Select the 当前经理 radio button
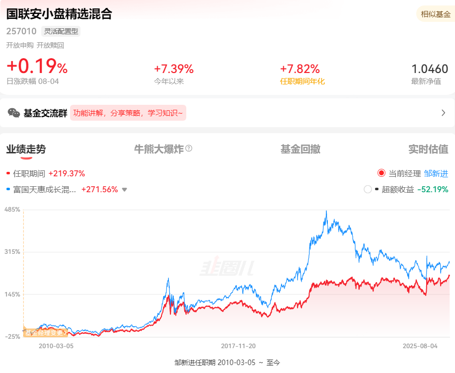 pyautogui.click(x=381, y=173)
